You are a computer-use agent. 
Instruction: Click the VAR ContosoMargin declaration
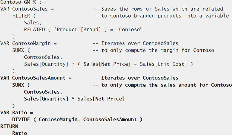point(26,43)
